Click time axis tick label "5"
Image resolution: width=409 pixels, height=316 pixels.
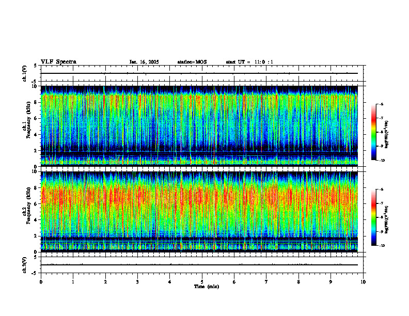pyautogui.click(x=202, y=282)
